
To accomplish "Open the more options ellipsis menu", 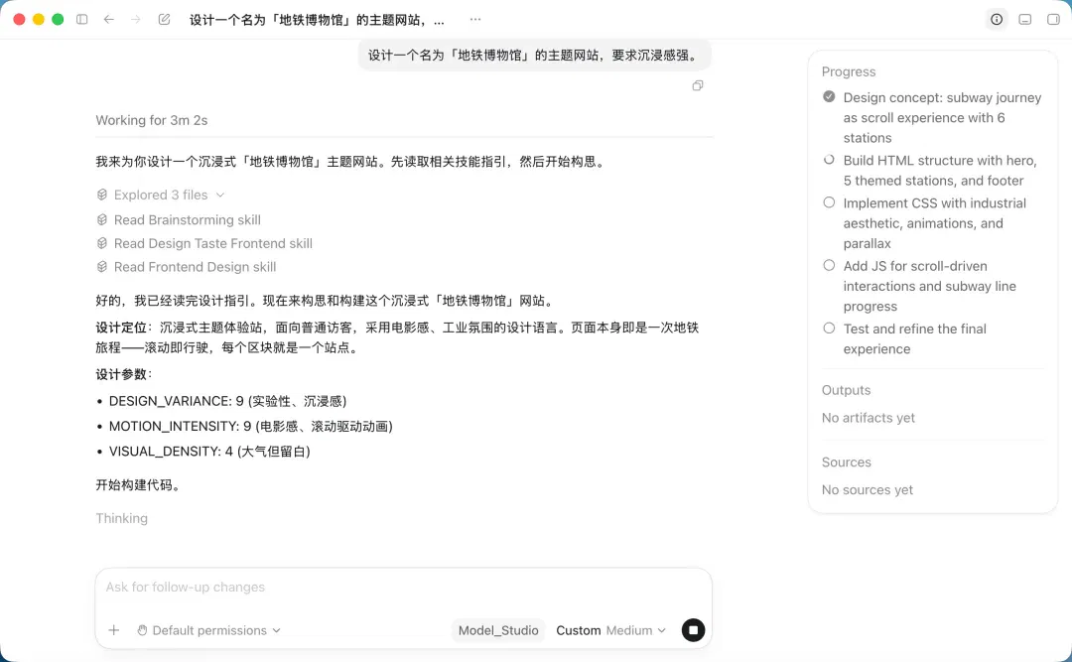I will click(475, 19).
